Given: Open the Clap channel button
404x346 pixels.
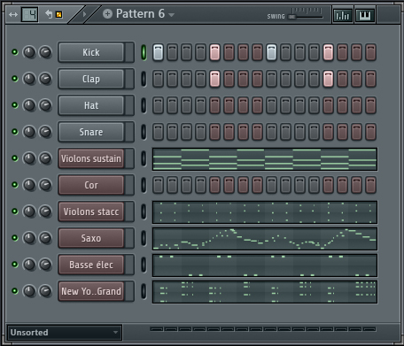Looking at the screenshot, I should 91,79.
